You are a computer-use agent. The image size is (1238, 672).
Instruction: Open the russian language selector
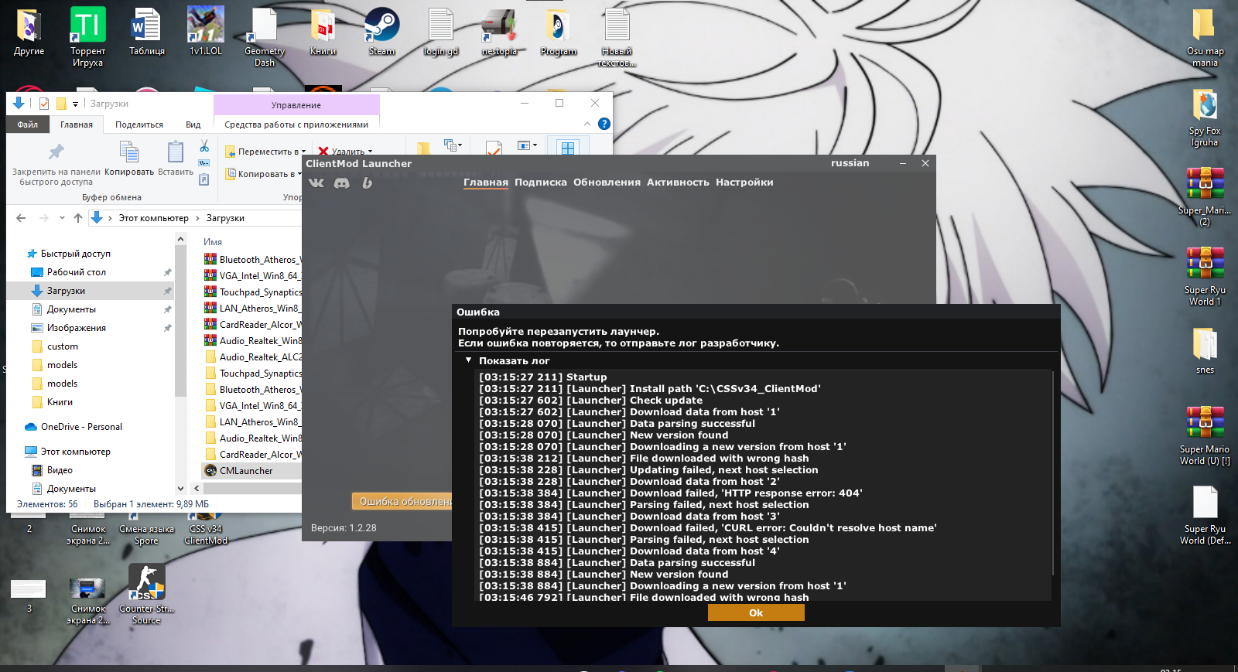850,163
